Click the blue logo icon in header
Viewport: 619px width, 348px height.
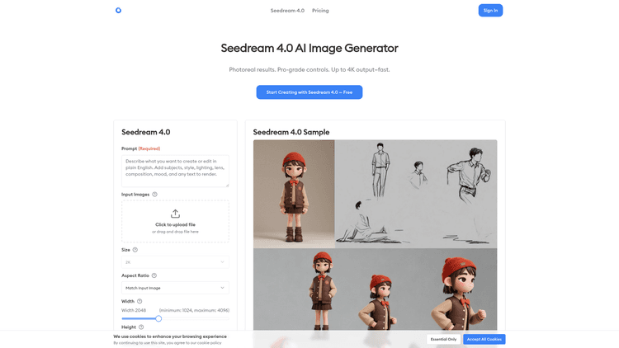tap(118, 10)
